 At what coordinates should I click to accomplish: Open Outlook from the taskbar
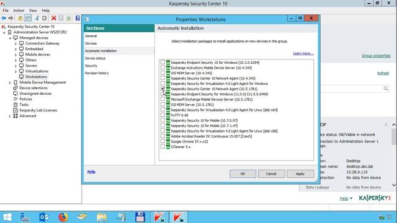[44, 217]
